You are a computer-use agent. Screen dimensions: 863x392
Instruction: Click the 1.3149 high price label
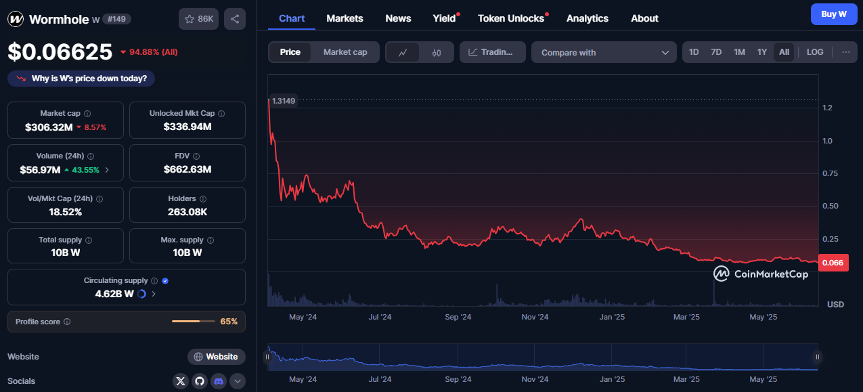pyautogui.click(x=284, y=101)
